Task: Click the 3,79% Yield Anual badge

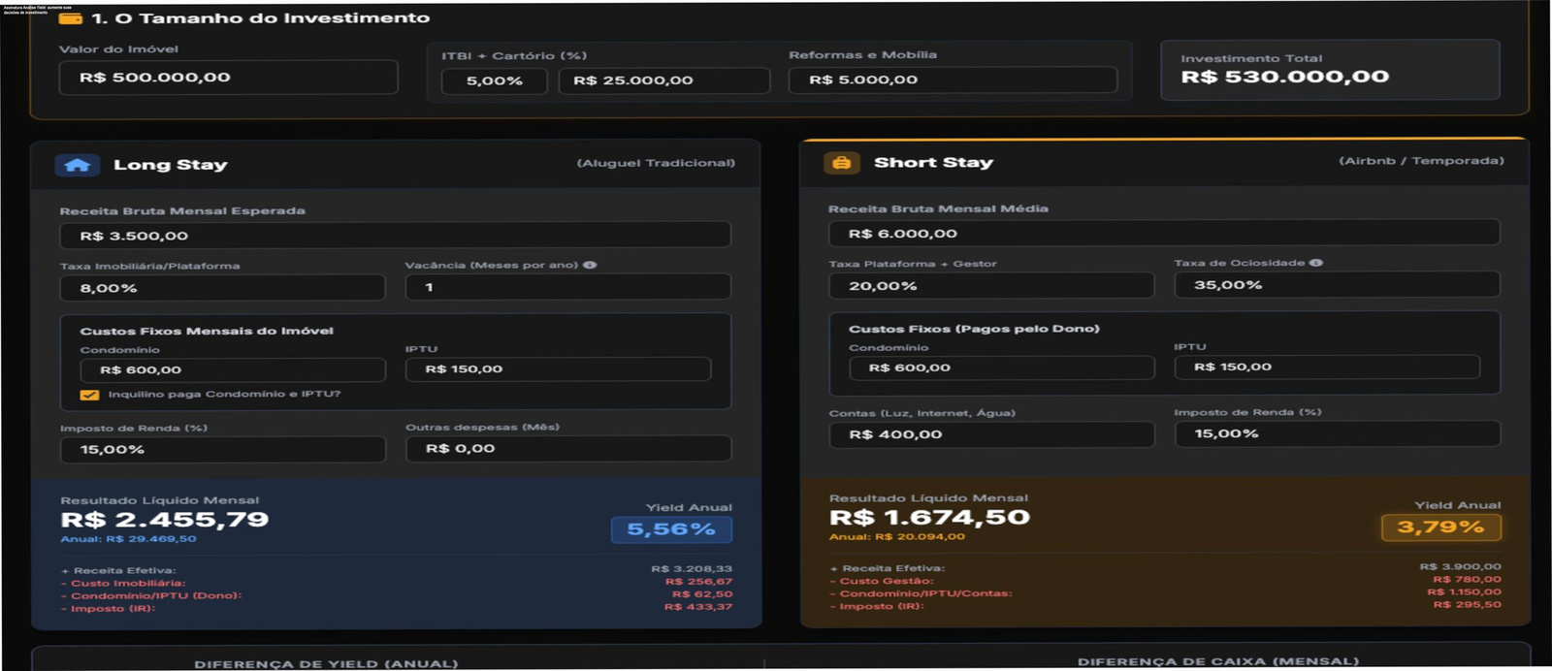Action: click(1440, 527)
